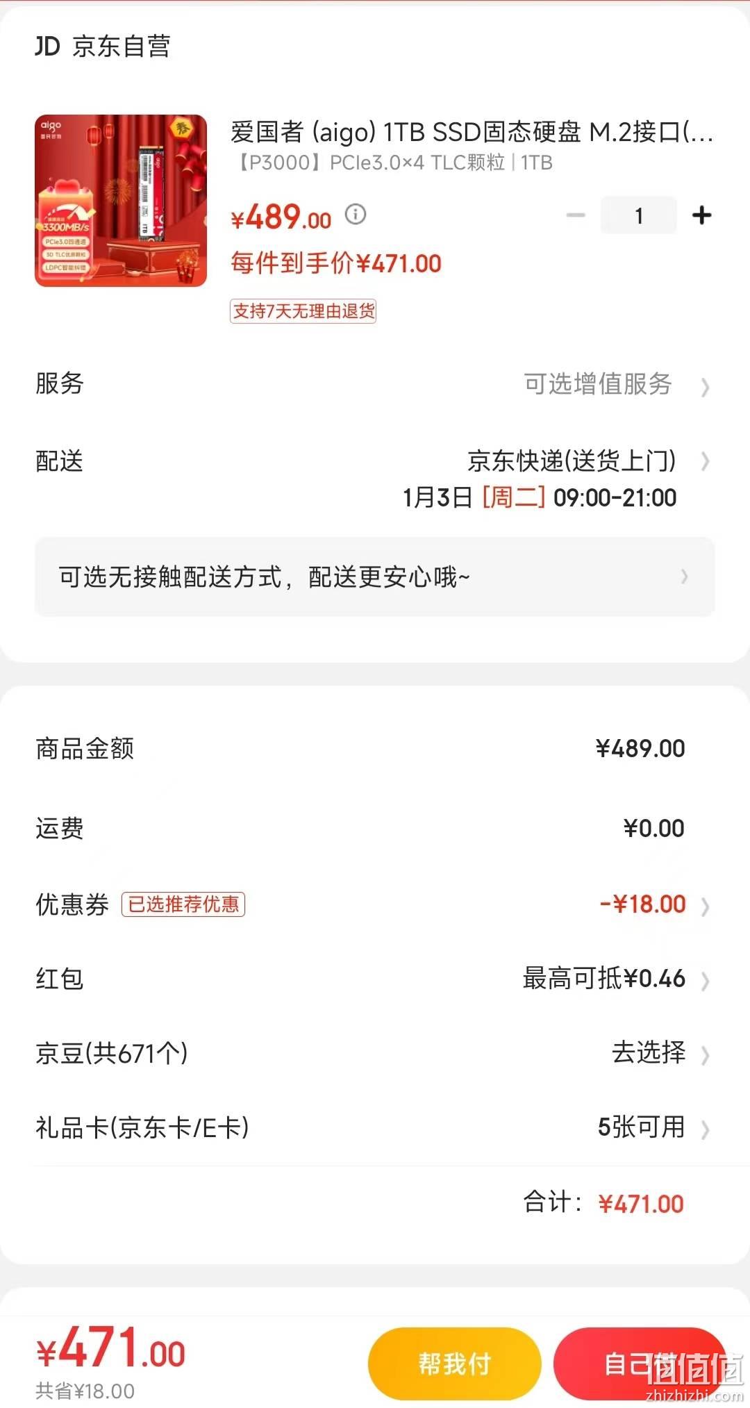The image size is (750, 1408).
Task: Tap the 每件到手价¥471.00 price text
Action: pos(336,264)
